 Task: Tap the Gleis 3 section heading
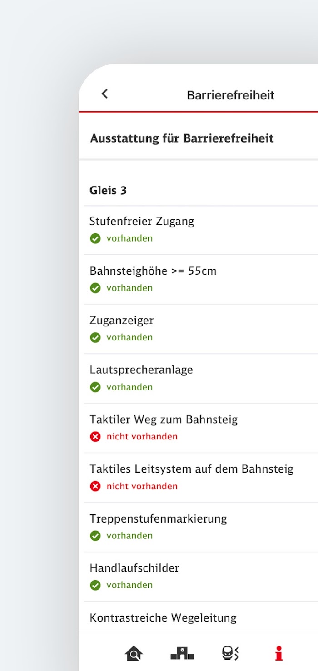[108, 190]
